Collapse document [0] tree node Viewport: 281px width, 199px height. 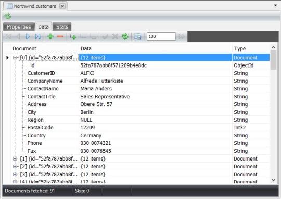pos(15,58)
